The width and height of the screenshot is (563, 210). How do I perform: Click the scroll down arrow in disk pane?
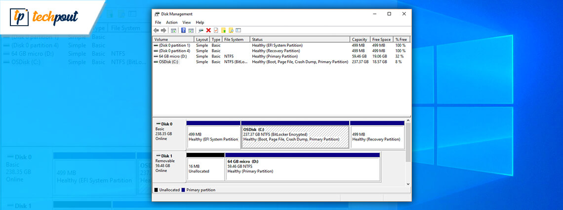point(408,183)
